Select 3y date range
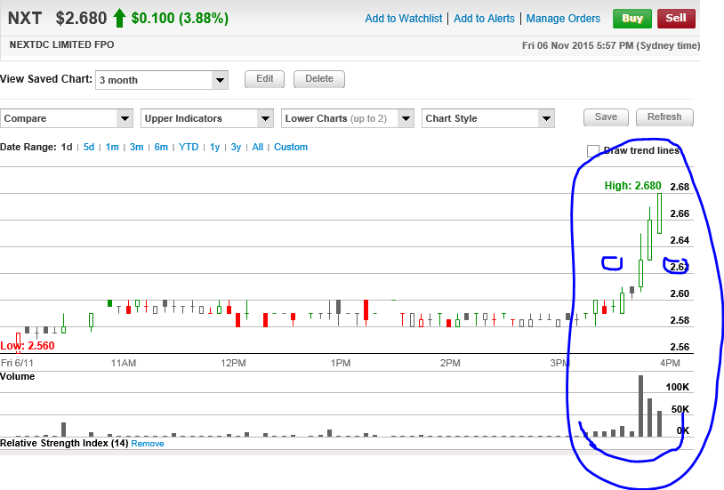This screenshot has width=724, height=490. [236, 147]
